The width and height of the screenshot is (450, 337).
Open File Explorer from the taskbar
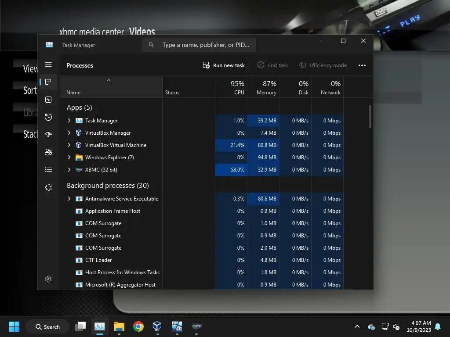point(119,326)
